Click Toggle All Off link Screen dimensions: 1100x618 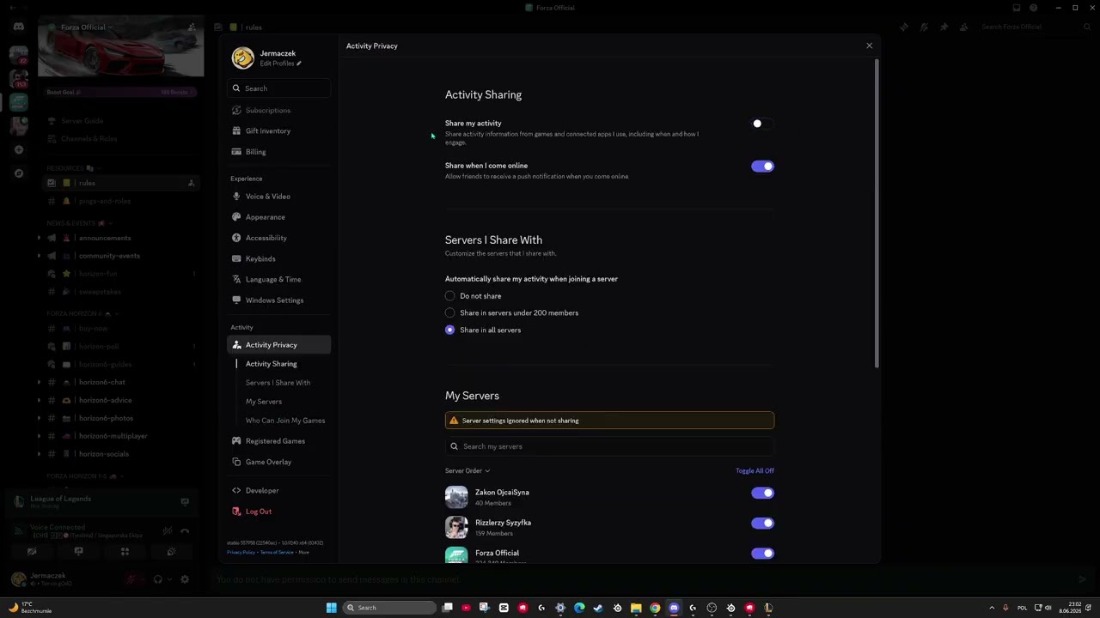click(x=755, y=470)
